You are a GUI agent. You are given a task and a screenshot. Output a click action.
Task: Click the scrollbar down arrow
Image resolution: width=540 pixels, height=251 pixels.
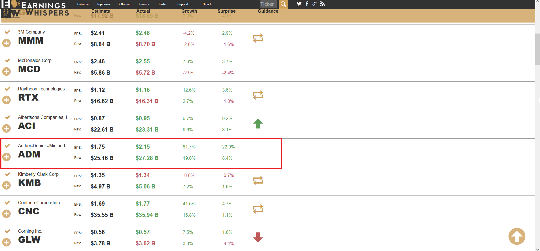coord(537,249)
